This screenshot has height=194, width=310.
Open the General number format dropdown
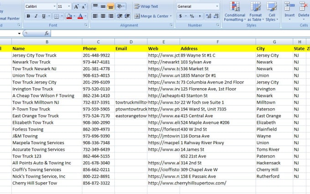217,6
